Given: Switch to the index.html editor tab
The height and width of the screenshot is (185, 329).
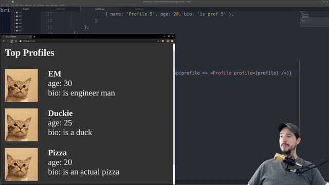Looking at the screenshot, I should [x=60, y=9].
